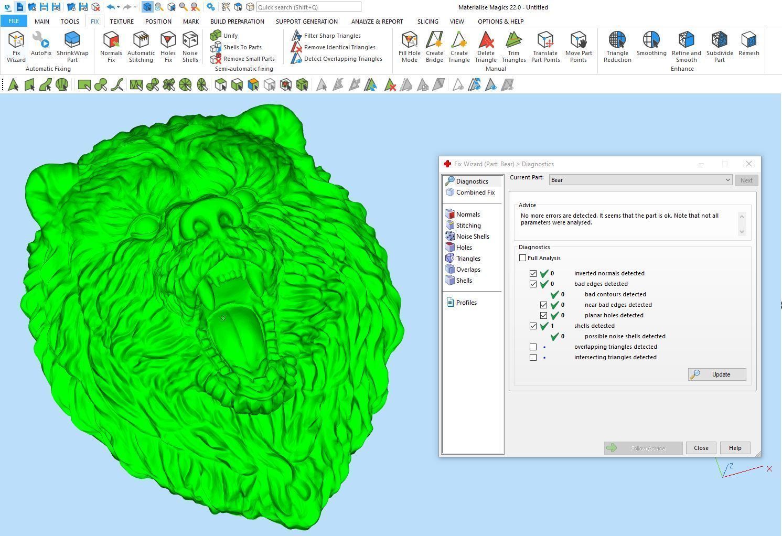Click the Update button
This screenshot has width=782, height=536.
coord(717,374)
